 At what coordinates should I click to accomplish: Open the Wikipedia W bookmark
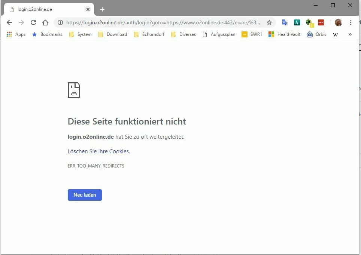pyautogui.click(x=336, y=34)
